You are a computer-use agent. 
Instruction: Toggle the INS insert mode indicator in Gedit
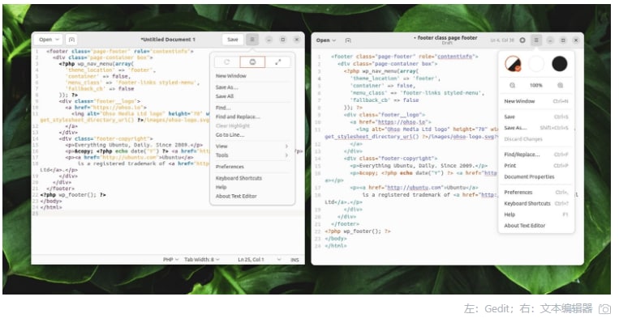[x=294, y=260]
